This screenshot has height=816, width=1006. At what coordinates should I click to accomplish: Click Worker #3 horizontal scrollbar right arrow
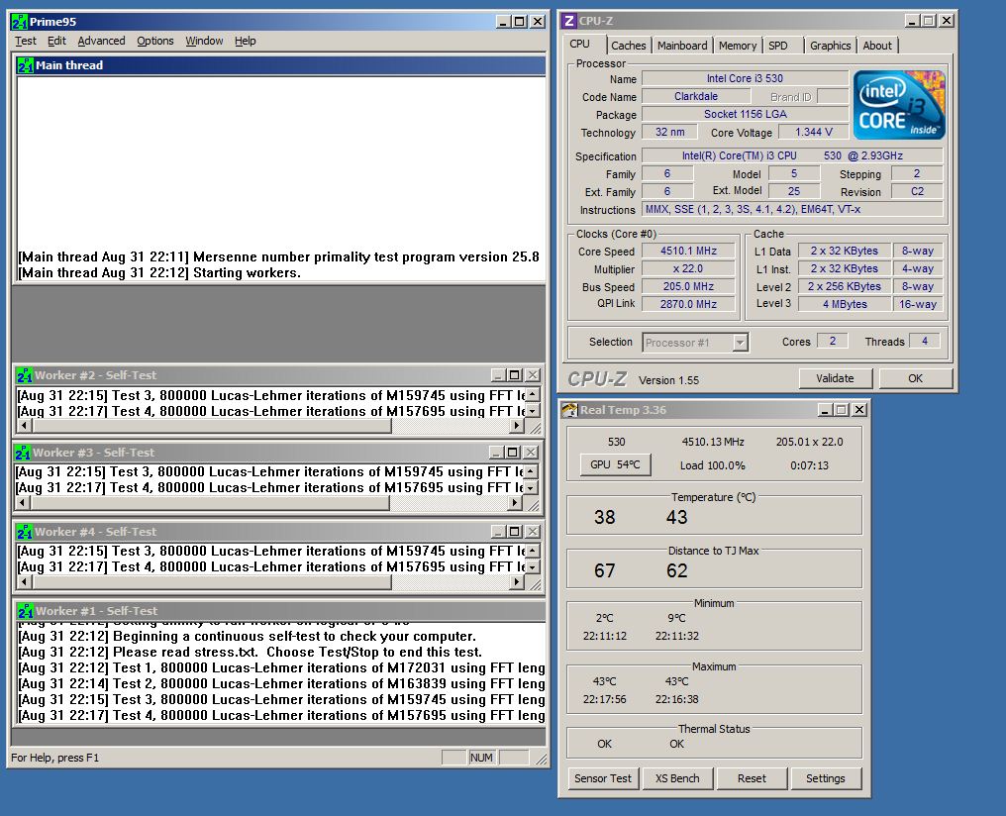515,503
